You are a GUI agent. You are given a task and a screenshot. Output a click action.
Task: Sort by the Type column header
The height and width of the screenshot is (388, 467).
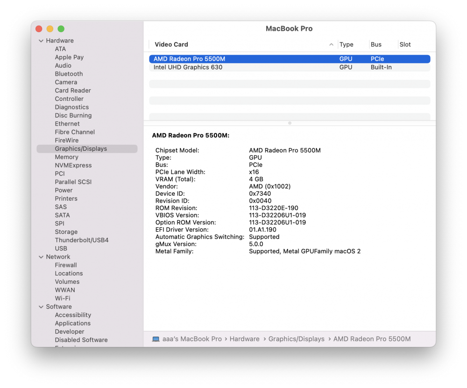pyautogui.click(x=347, y=44)
